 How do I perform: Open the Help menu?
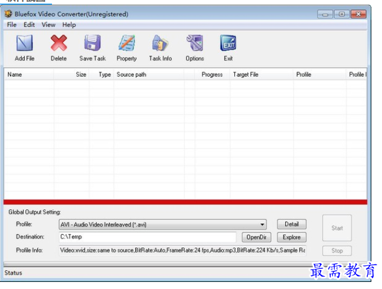[x=69, y=25]
